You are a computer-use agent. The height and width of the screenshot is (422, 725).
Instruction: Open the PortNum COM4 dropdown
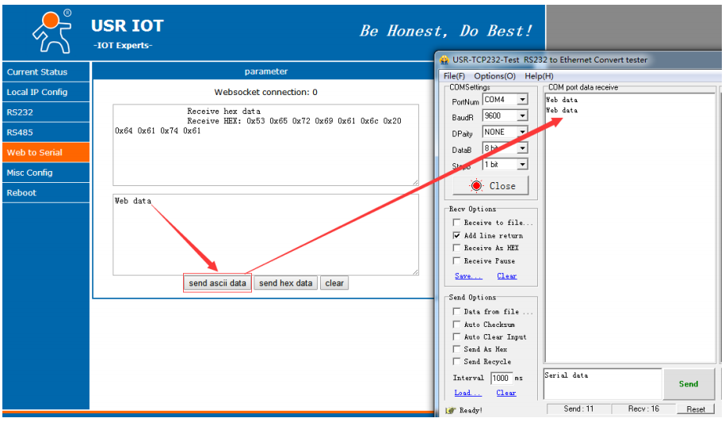(522, 100)
